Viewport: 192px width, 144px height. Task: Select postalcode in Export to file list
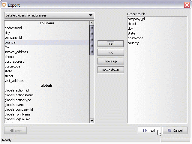135,38
